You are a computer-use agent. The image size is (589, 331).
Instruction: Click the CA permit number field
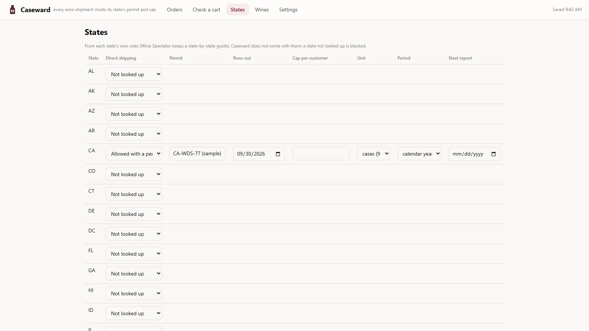pyautogui.click(x=197, y=154)
